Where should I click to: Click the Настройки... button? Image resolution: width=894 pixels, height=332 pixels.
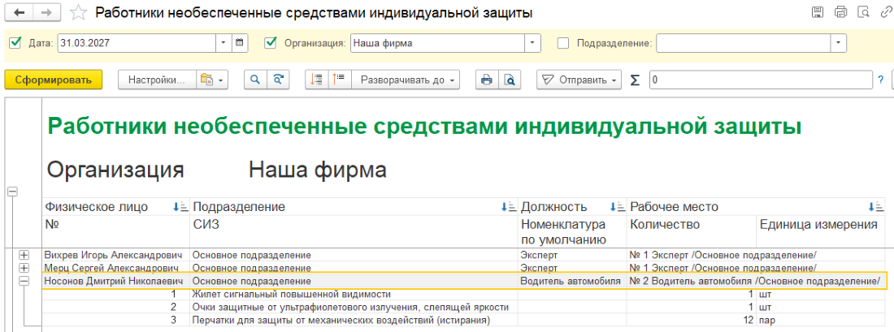click(157, 80)
